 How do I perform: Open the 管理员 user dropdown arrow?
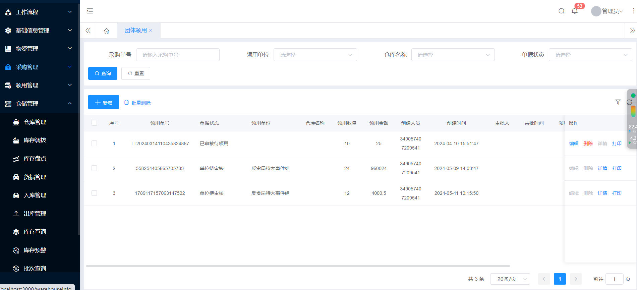[x=621, y=11]
